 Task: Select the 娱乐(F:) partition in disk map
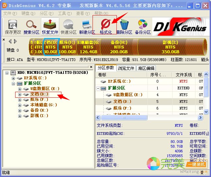tap(67, 47)
